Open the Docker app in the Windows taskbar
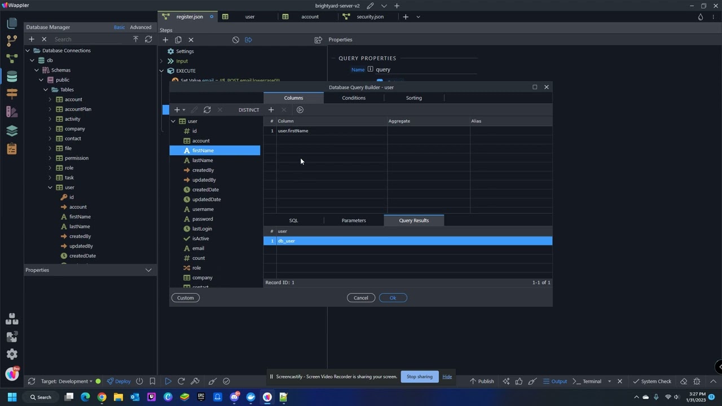This screenshot has width=722, height=406. point(250,397)
